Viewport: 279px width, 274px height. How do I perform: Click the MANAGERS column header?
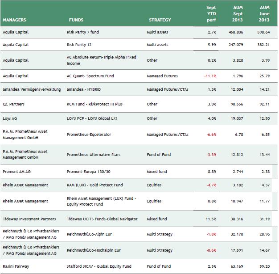pyautogui.click(x=14, y=20)
